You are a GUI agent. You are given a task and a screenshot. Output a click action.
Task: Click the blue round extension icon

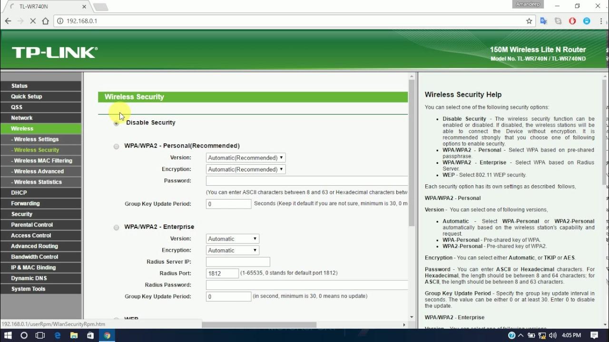[587, 21]
